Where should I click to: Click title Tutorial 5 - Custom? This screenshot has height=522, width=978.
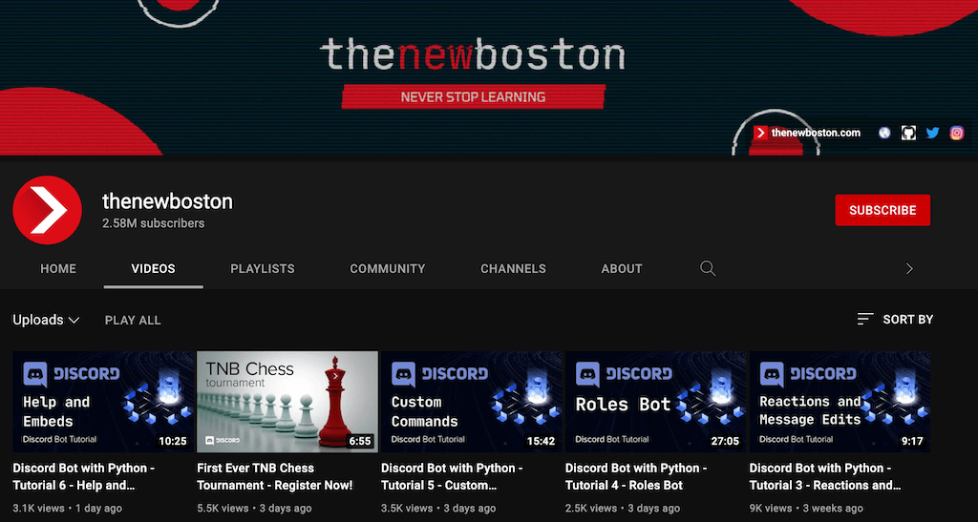coord(452,476)
